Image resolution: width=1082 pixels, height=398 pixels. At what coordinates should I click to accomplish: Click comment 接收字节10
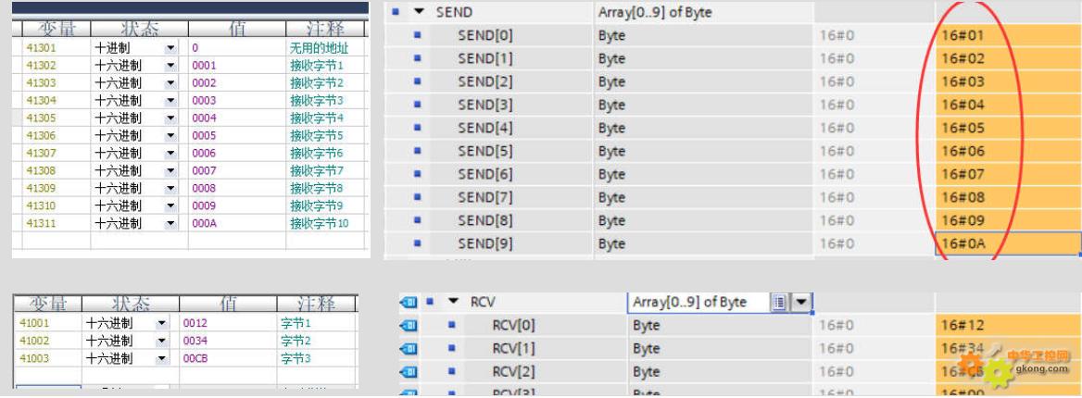(320, 223)
